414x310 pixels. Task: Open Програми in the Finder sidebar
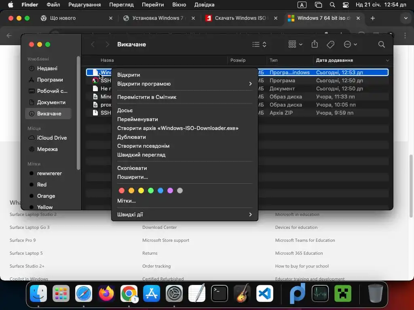[48, 80]
